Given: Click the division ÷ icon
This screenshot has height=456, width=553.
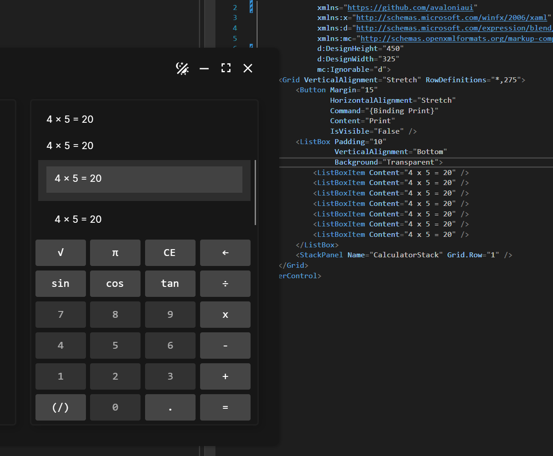Looking at the screenshot, I should (225, 283).
